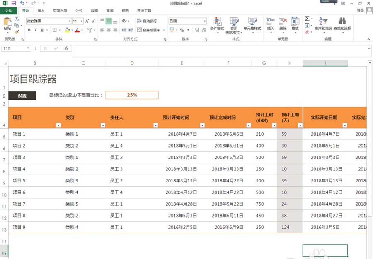373x259 pixels.
Task: Toggle Underline formatting
Action: pyautogui.click(x=42, y=30)
